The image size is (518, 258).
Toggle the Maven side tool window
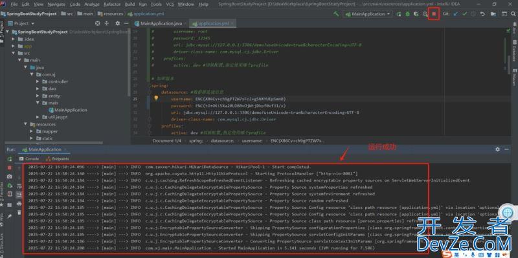pos(514,78)
